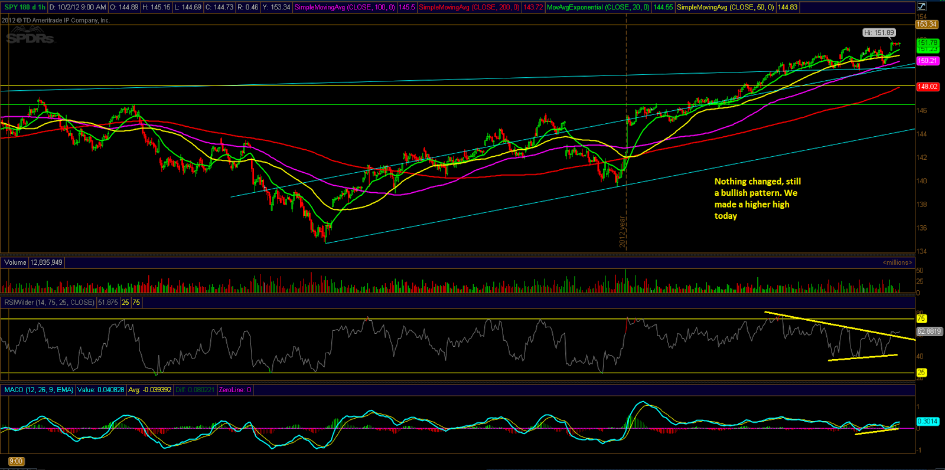Select MACD (12, 26, 9, EMA) study label
945x470 pixels.
pos(39,390)
